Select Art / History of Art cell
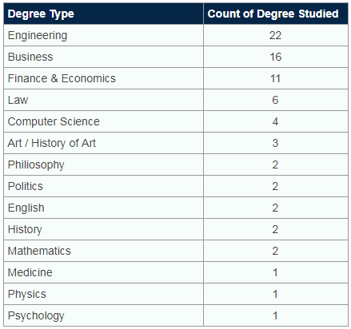The height and width of the screenshot is (329, 351). [x=103, y=143]
